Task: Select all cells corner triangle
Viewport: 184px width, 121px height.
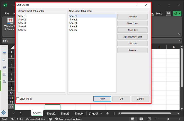Action: pyautogui.click(x=12, y=47)
